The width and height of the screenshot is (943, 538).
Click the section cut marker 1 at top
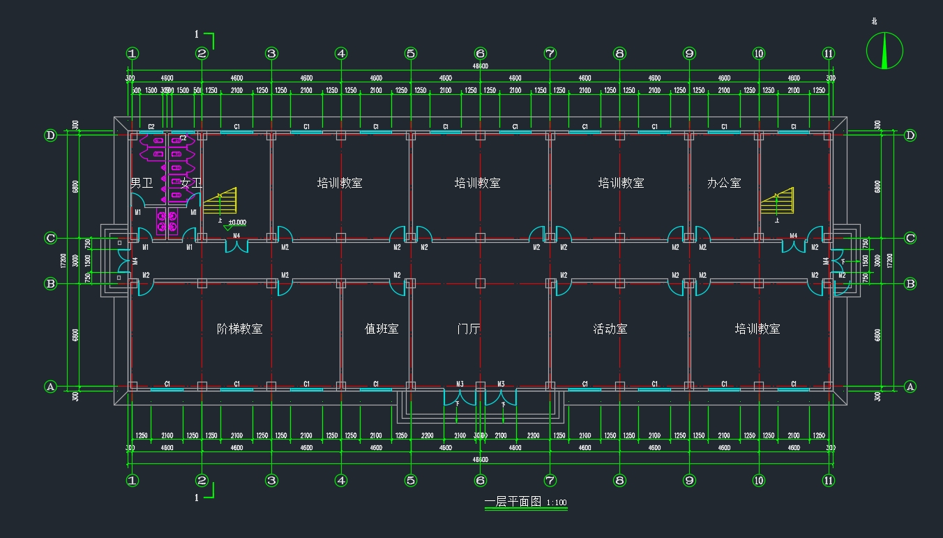click(204, 39)
